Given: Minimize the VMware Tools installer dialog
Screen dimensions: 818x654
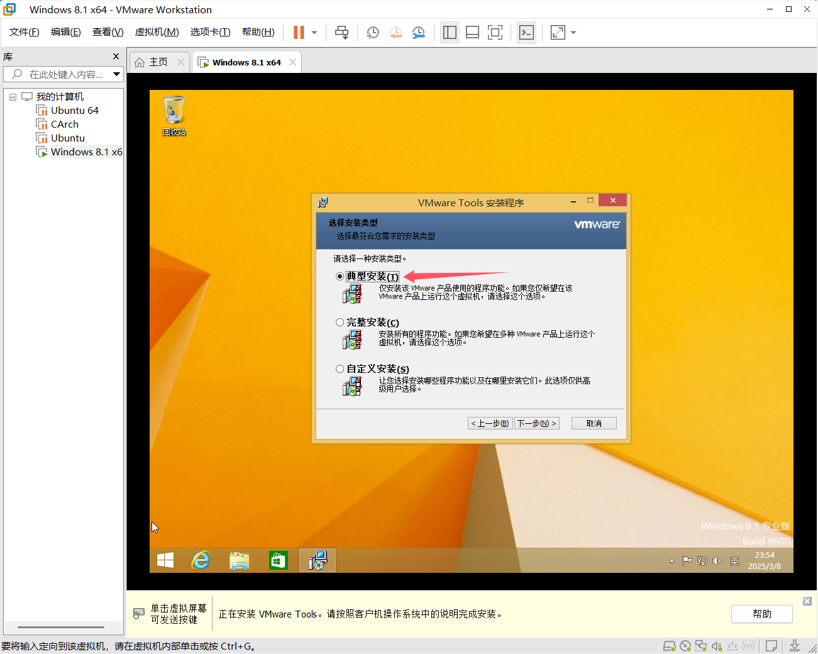Looking at the screenshot, I should coord(573,201).
